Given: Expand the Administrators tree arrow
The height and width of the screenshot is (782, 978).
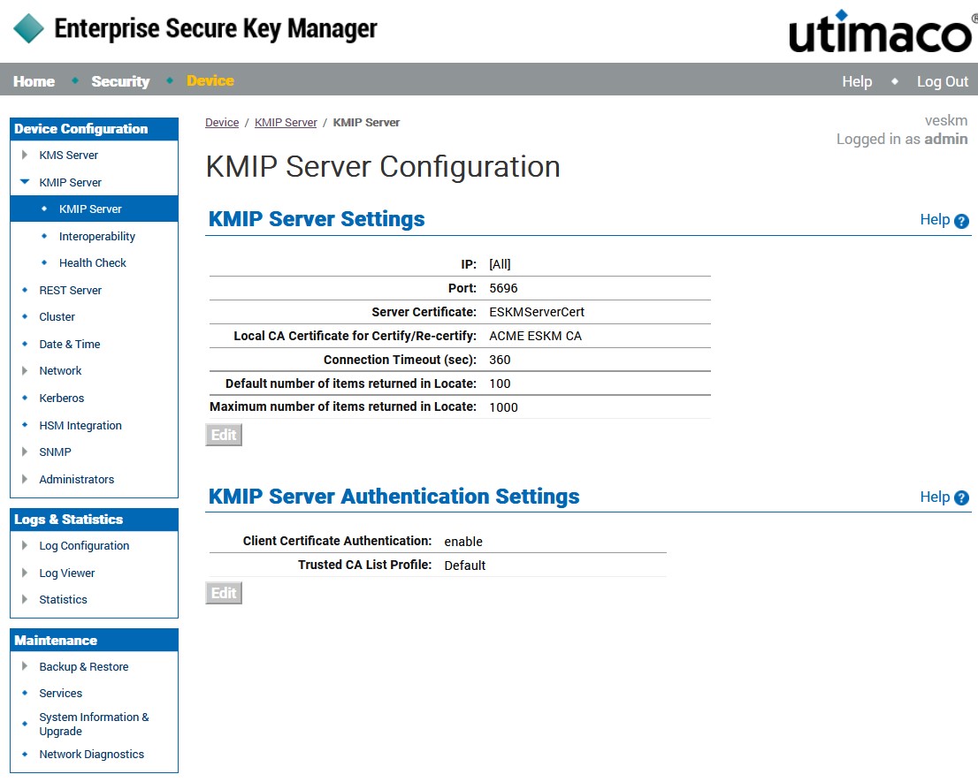Looking at the screenshot, I should (25, 479).
